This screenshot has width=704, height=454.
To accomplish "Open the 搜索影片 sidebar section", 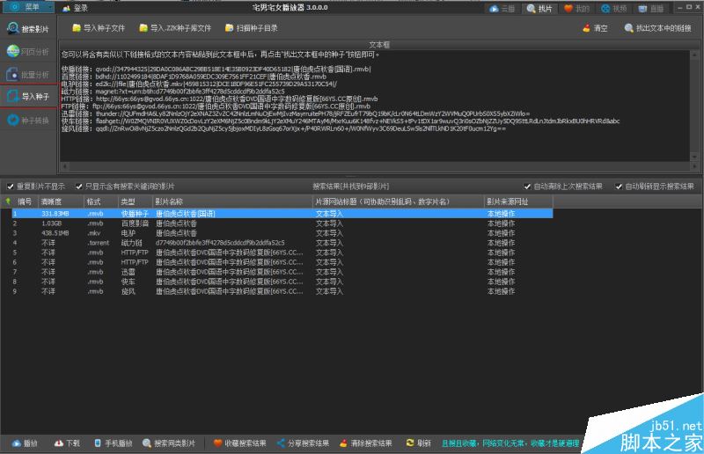I will pyautogui.click(x=28, y=29).
